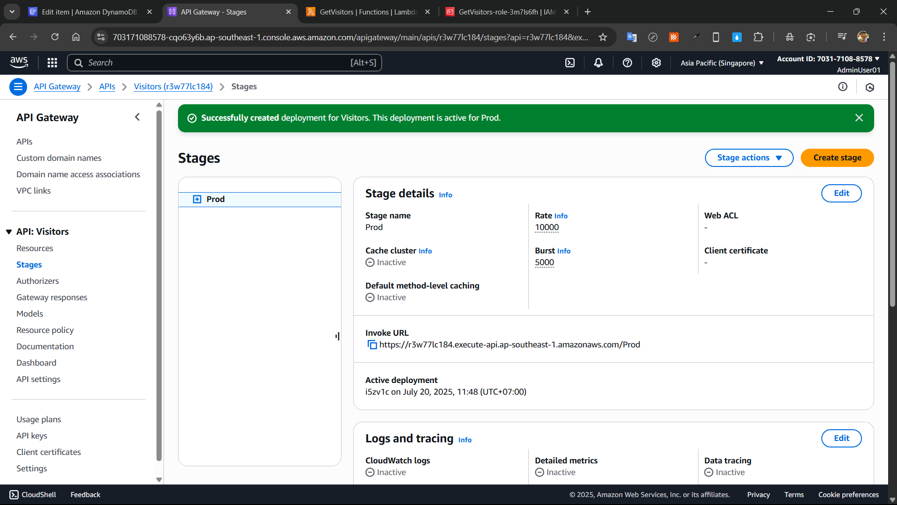
Task: Switch to the GetVisitors-role IAM tab
Action: coord(507,12)
